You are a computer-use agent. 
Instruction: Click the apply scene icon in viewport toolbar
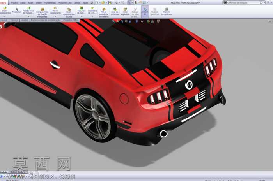152,21
